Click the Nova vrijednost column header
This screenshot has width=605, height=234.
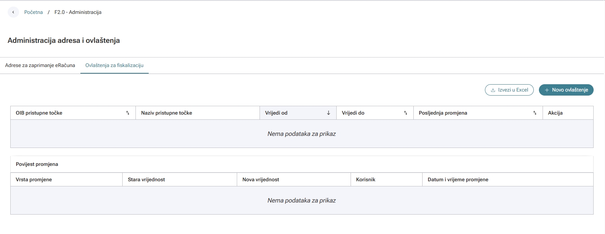pos(294,179)
